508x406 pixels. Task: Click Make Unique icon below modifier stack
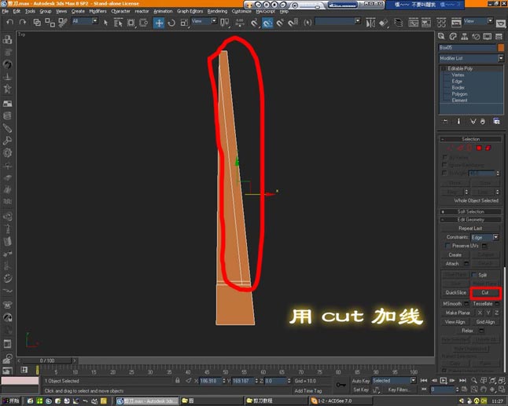[473, 121]
